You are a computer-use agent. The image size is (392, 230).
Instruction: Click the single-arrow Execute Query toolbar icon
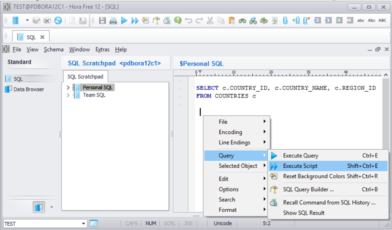point(124,20)
